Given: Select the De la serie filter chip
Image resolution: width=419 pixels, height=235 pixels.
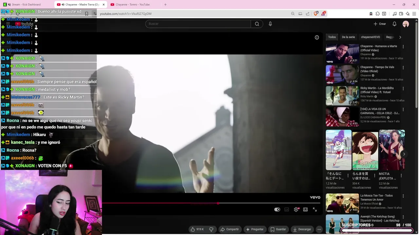Looking at the screenshot, I should (x=348, y=37).
